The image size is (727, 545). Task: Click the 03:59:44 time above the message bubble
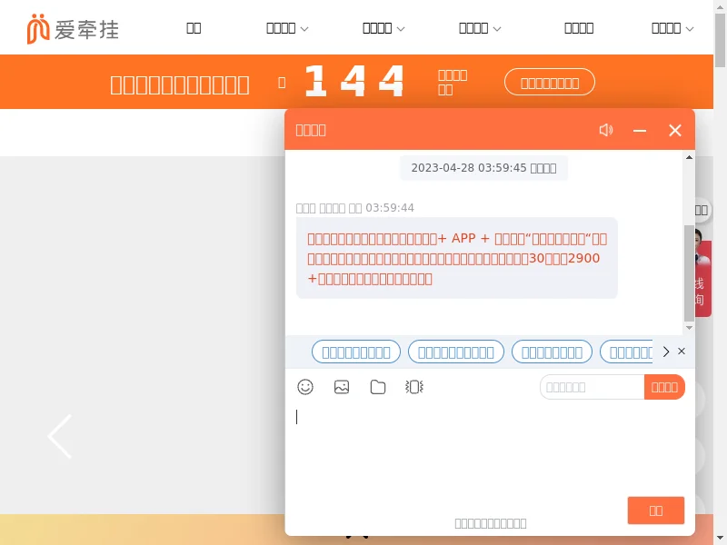coord(390,208)
